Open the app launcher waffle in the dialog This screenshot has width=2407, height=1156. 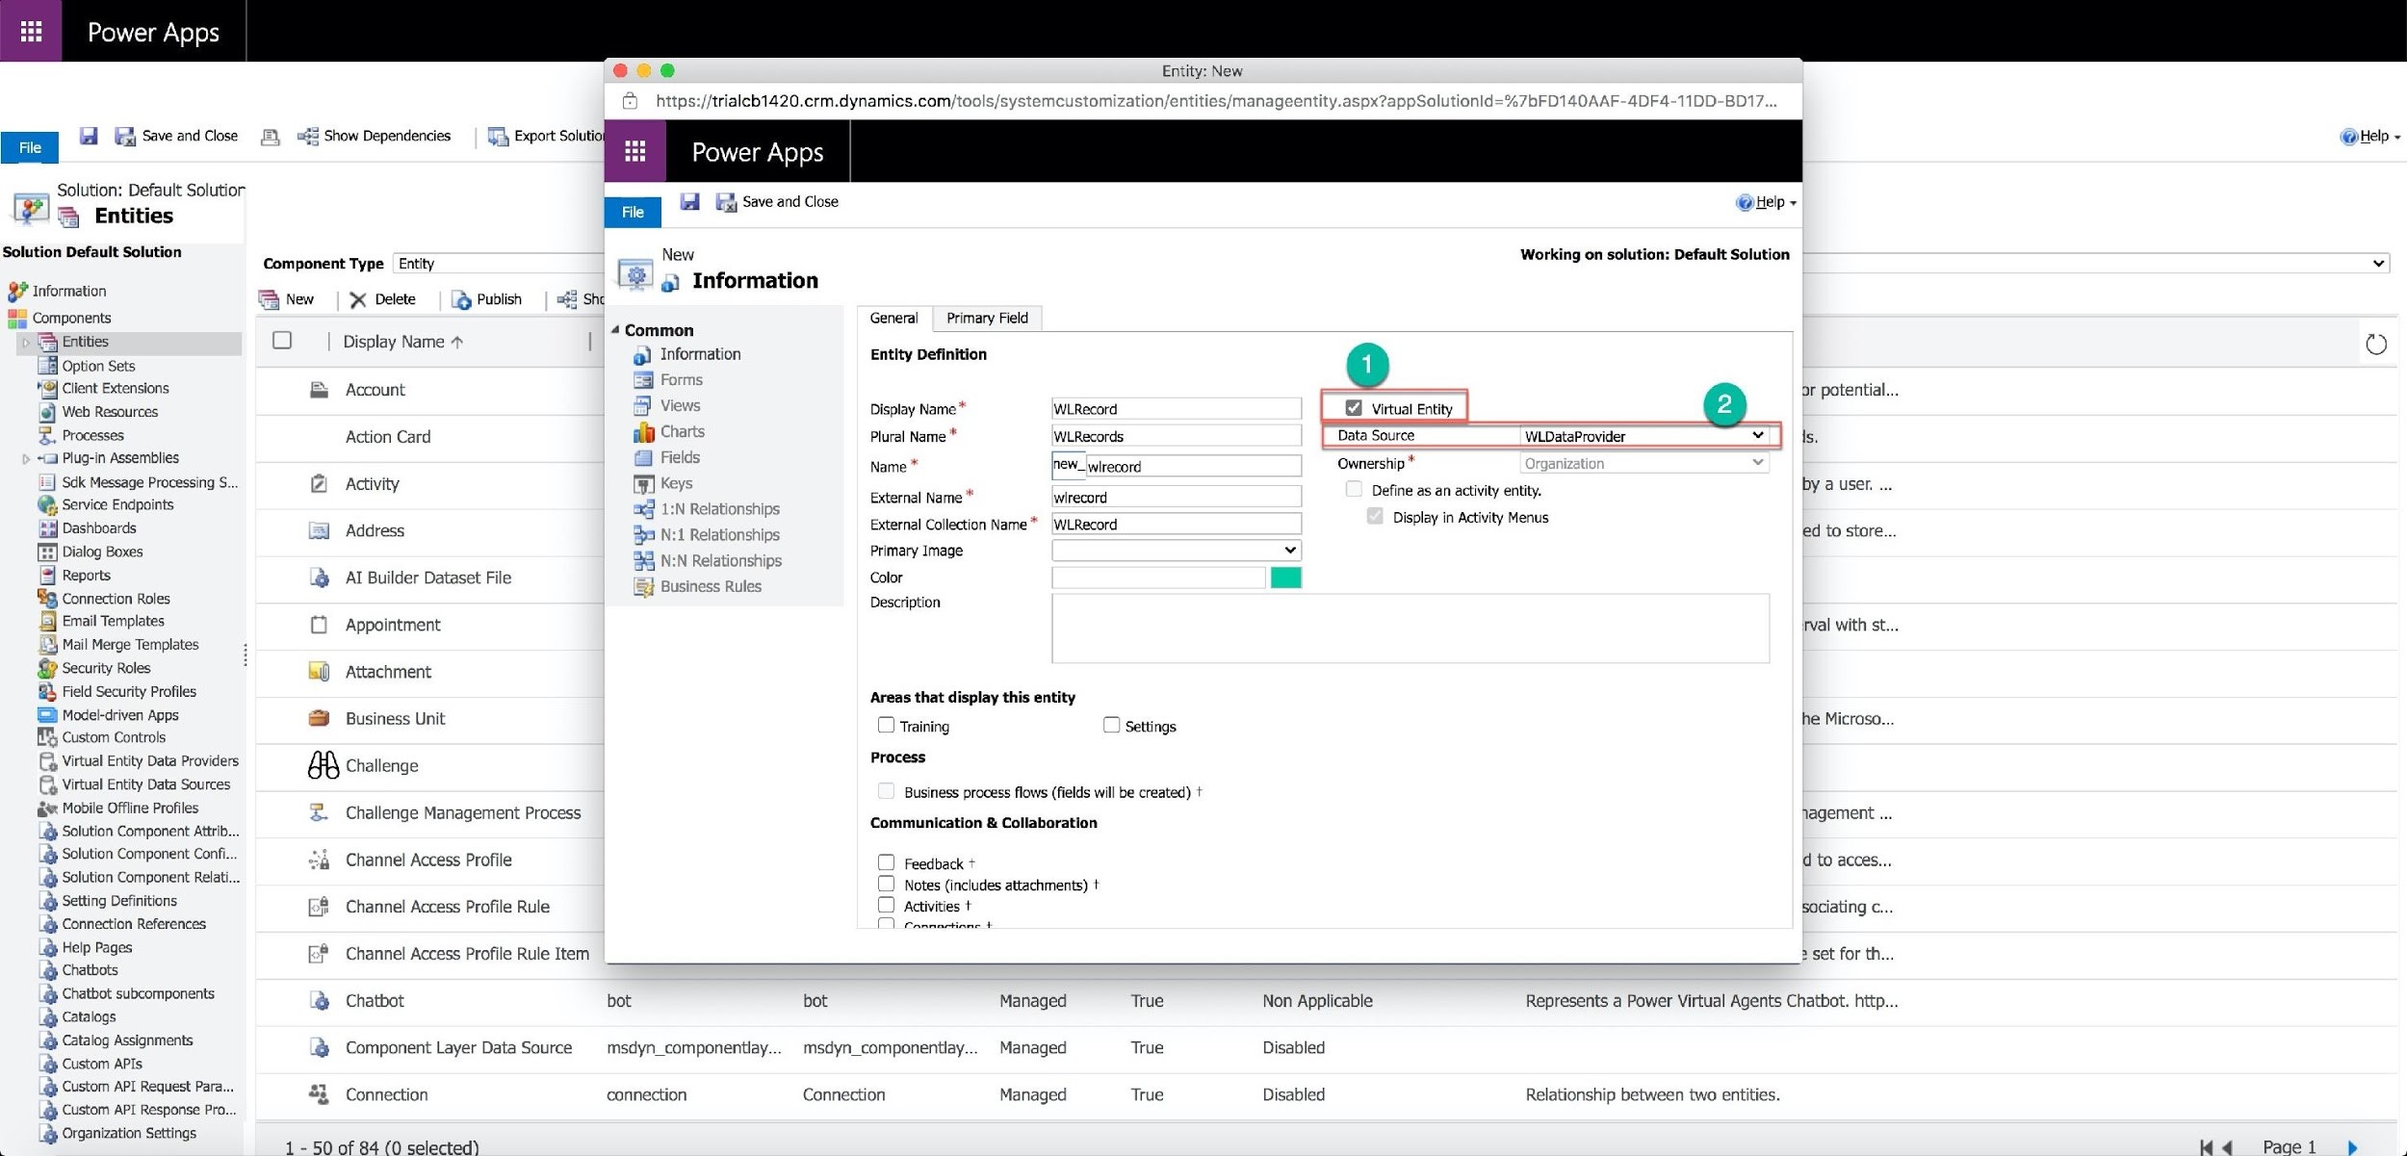coord(634,151)
